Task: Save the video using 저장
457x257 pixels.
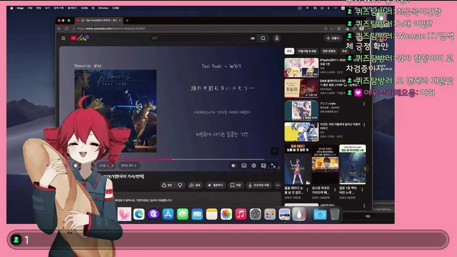Action: (x=236, y=185)
